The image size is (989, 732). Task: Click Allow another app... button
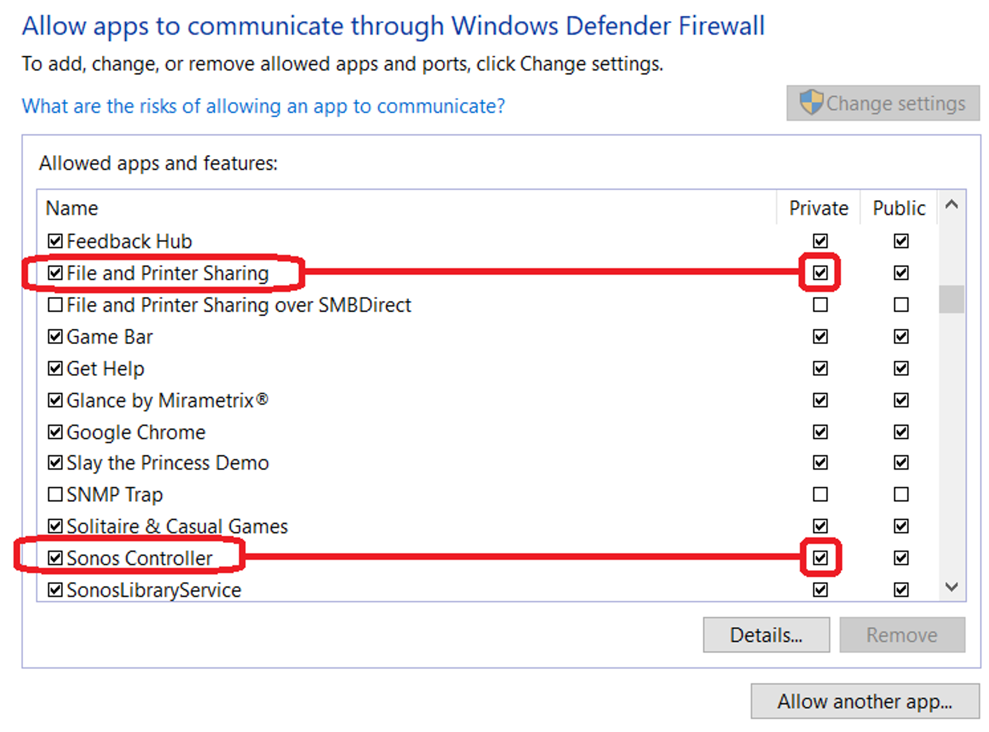pos(865,701)
